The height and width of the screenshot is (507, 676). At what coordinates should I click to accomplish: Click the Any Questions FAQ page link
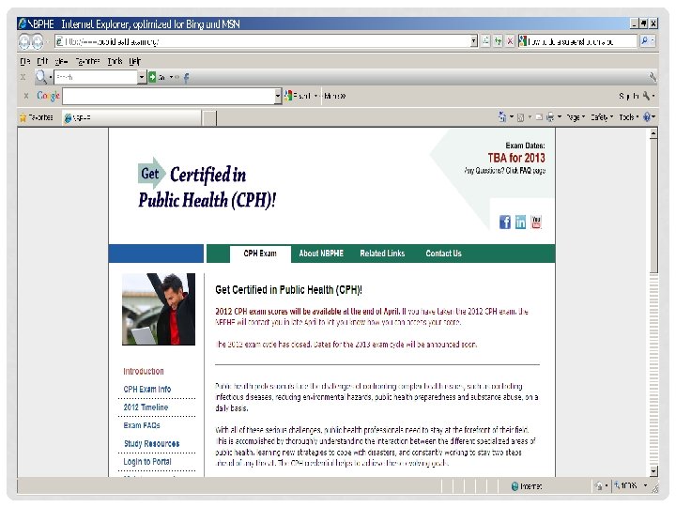click(504, 171)
